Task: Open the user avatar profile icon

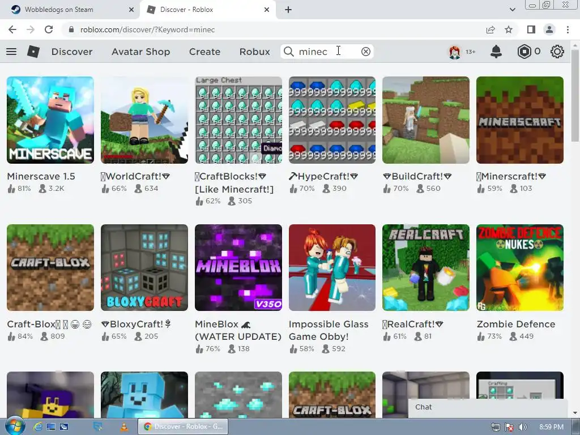Action: point(455,52)
